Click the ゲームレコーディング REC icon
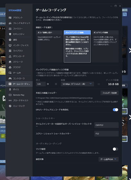Screen dimensions: 131x180 pos(10,84)
